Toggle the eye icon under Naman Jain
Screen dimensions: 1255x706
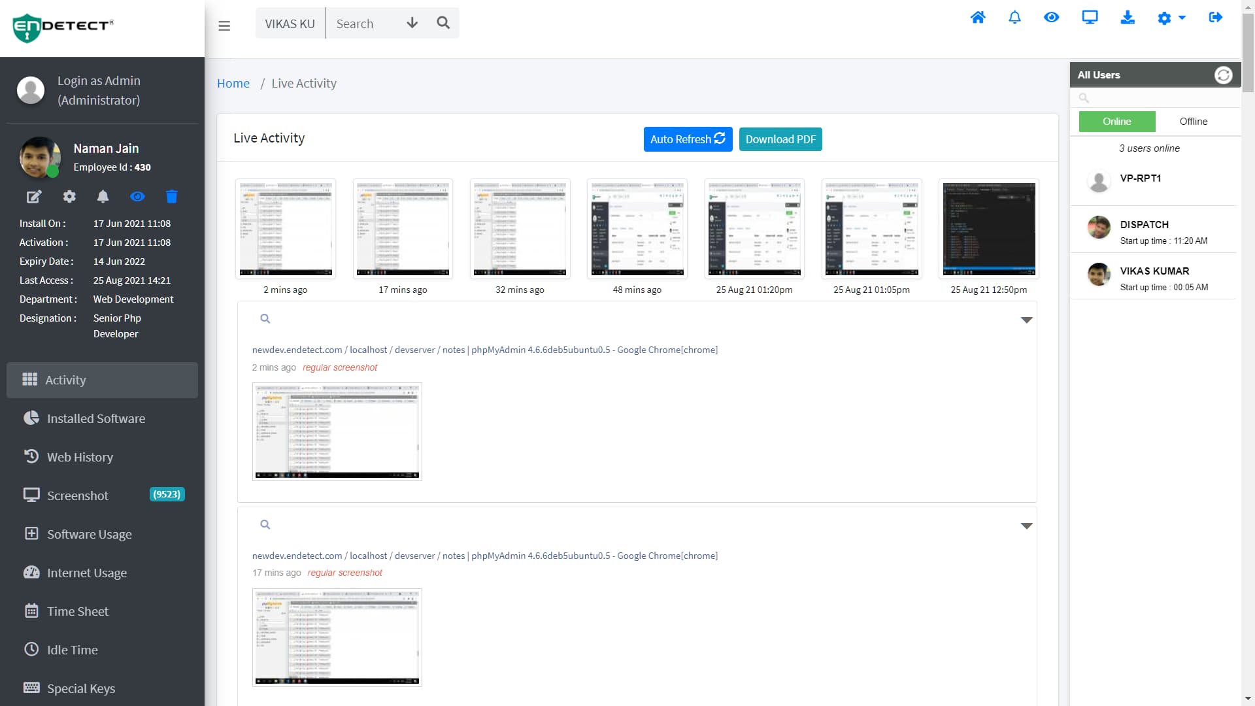click(137, 197)
